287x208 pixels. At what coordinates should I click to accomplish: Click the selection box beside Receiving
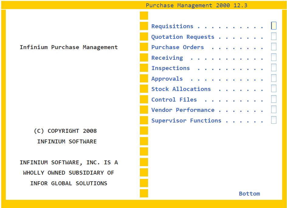(x=274, y=57)
